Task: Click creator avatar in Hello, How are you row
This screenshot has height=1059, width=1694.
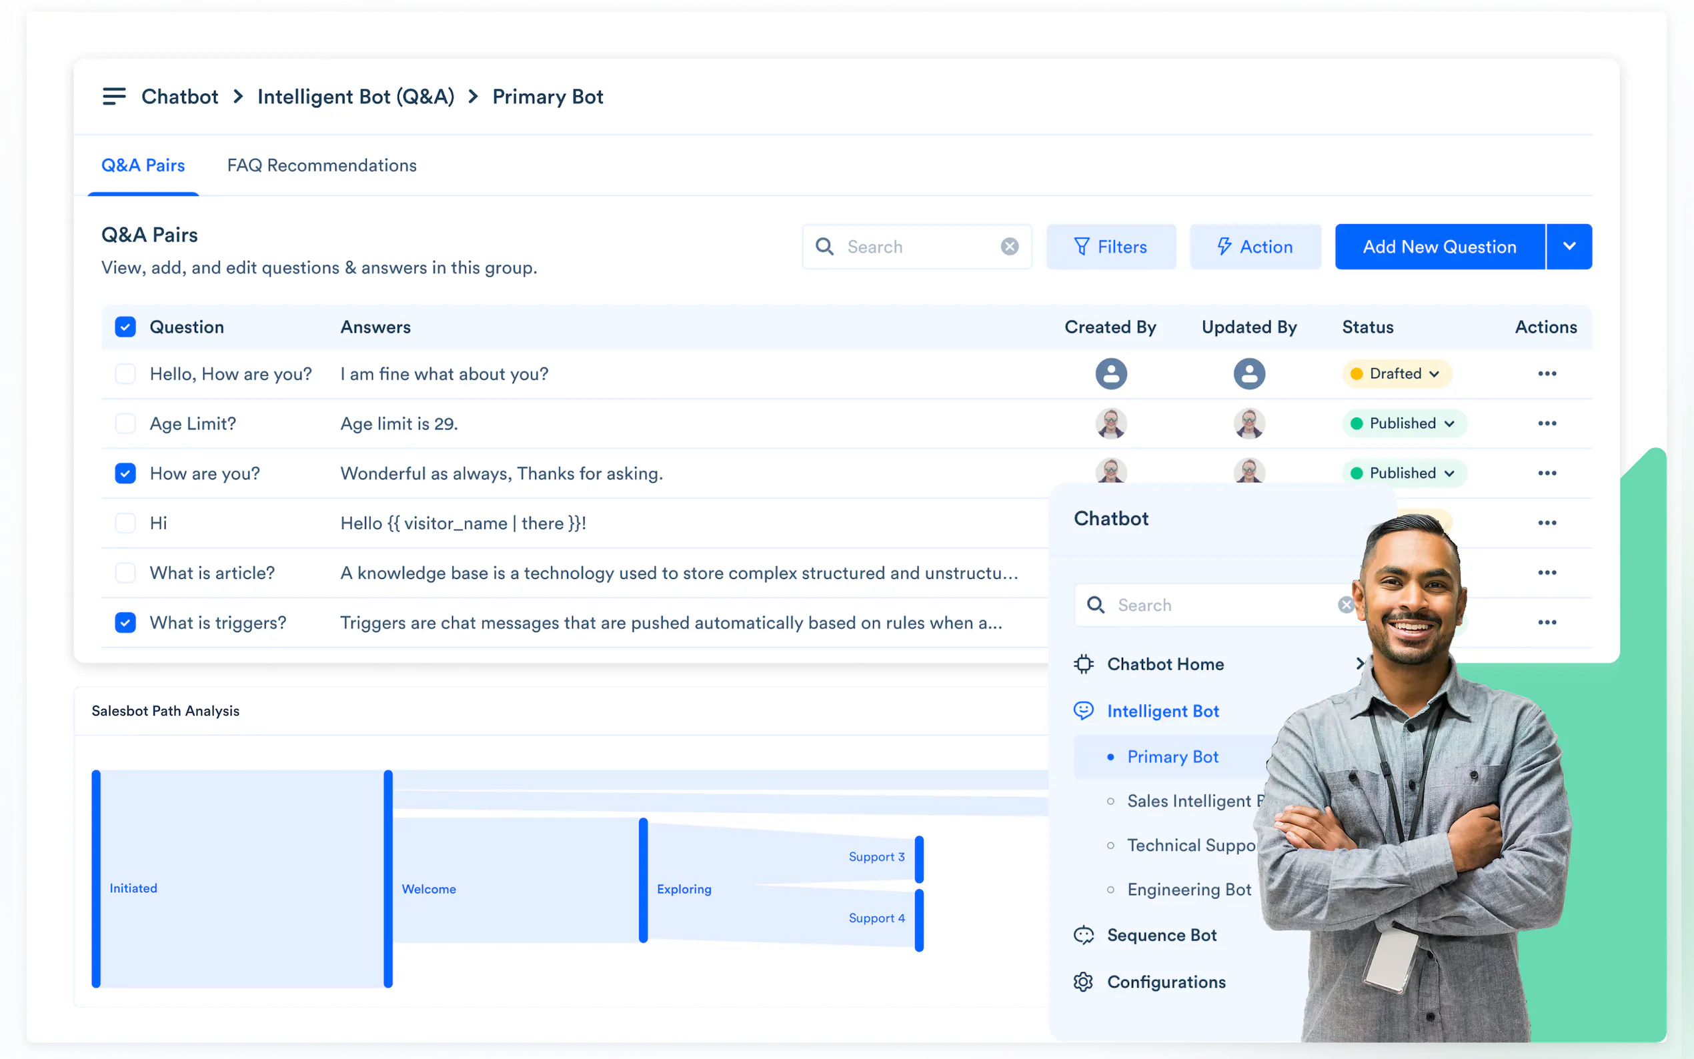Action: coord(1110,373)
